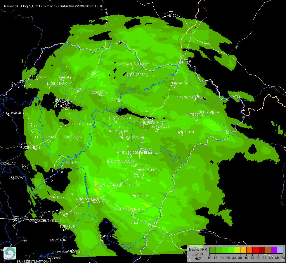Select the FEHERGYARMAT label

pyautogui.click(x=208, y=112)
